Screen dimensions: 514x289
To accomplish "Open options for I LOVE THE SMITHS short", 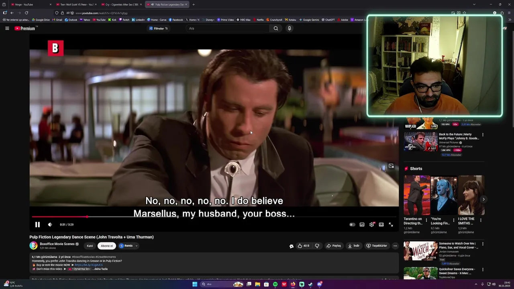I will tap(481, 220).
